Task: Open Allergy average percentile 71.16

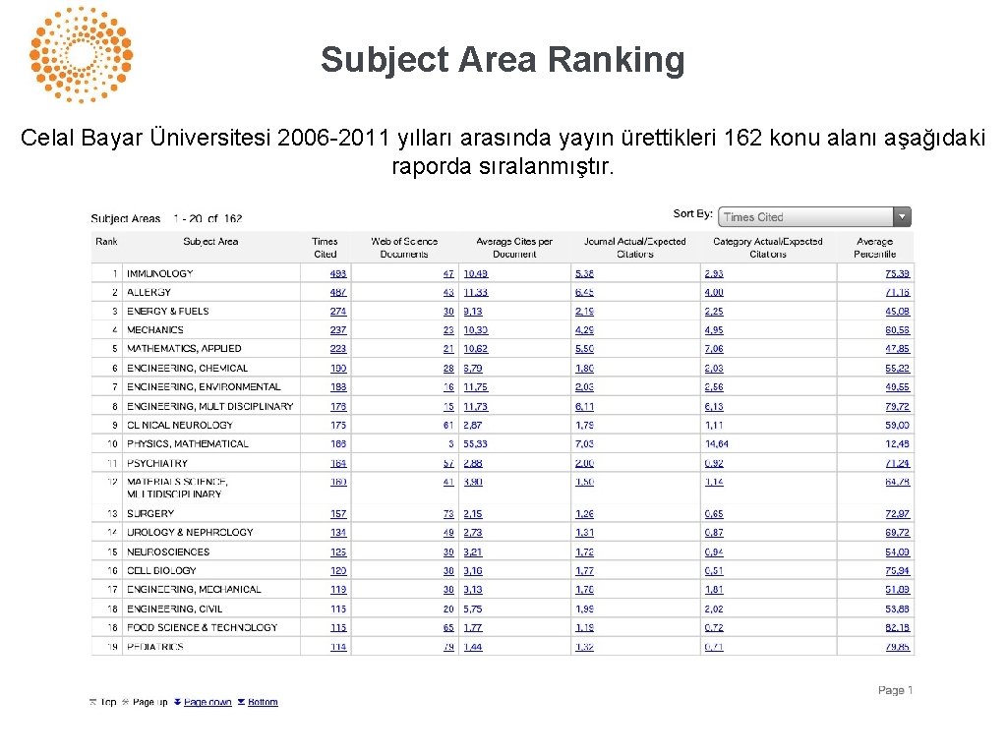Action: 897,292
